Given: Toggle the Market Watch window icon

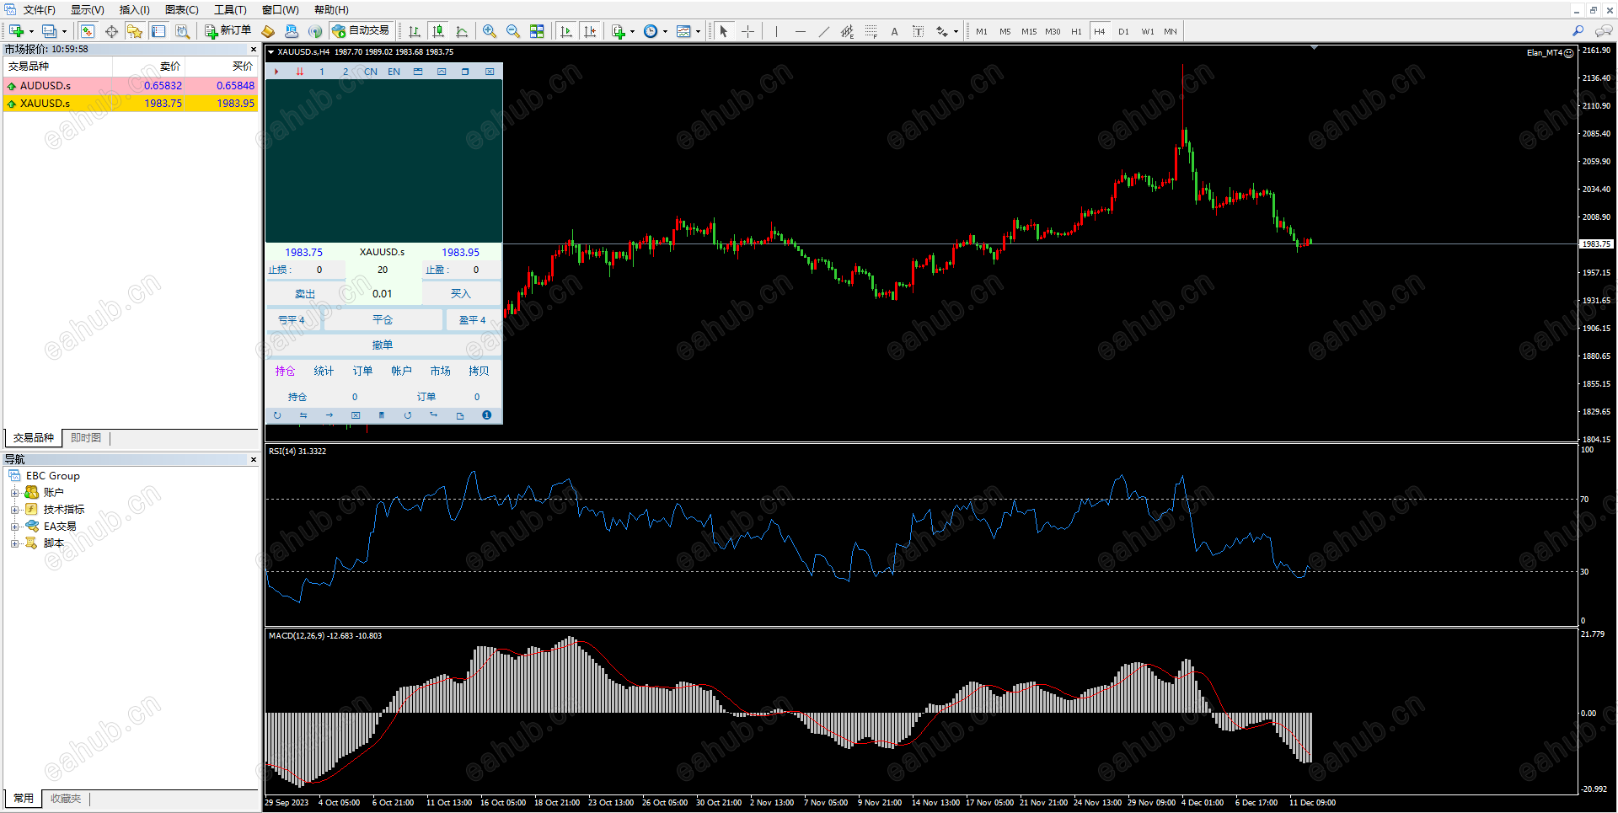Looking at the screenshot, I should tap(88, 31).
